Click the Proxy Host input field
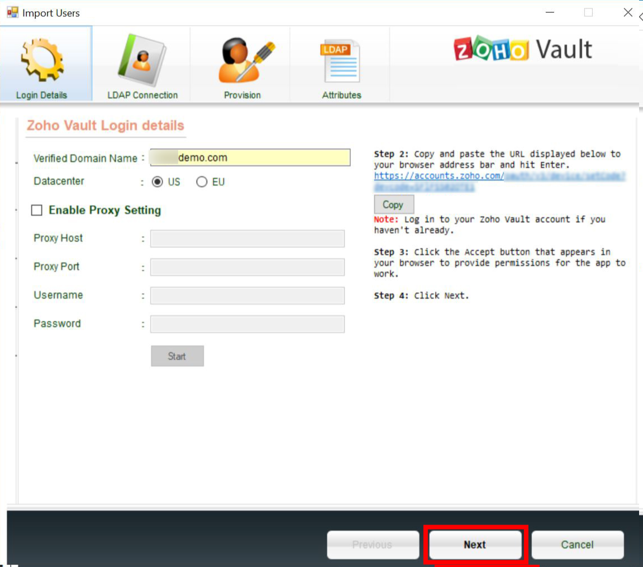Viewport: 643px width, 567px height. click(x=247, y=239)
